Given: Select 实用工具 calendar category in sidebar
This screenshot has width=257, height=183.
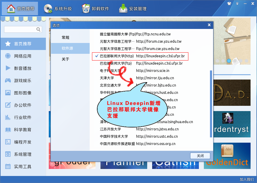Looking at the screenshot, I should 23,167.
